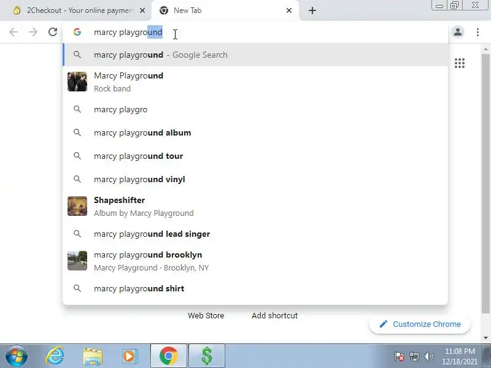Launch Internet Explorer from the taskbar

55,356
